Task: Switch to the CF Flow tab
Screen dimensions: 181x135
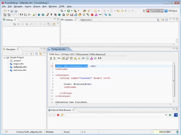Action: pos(65,54)
